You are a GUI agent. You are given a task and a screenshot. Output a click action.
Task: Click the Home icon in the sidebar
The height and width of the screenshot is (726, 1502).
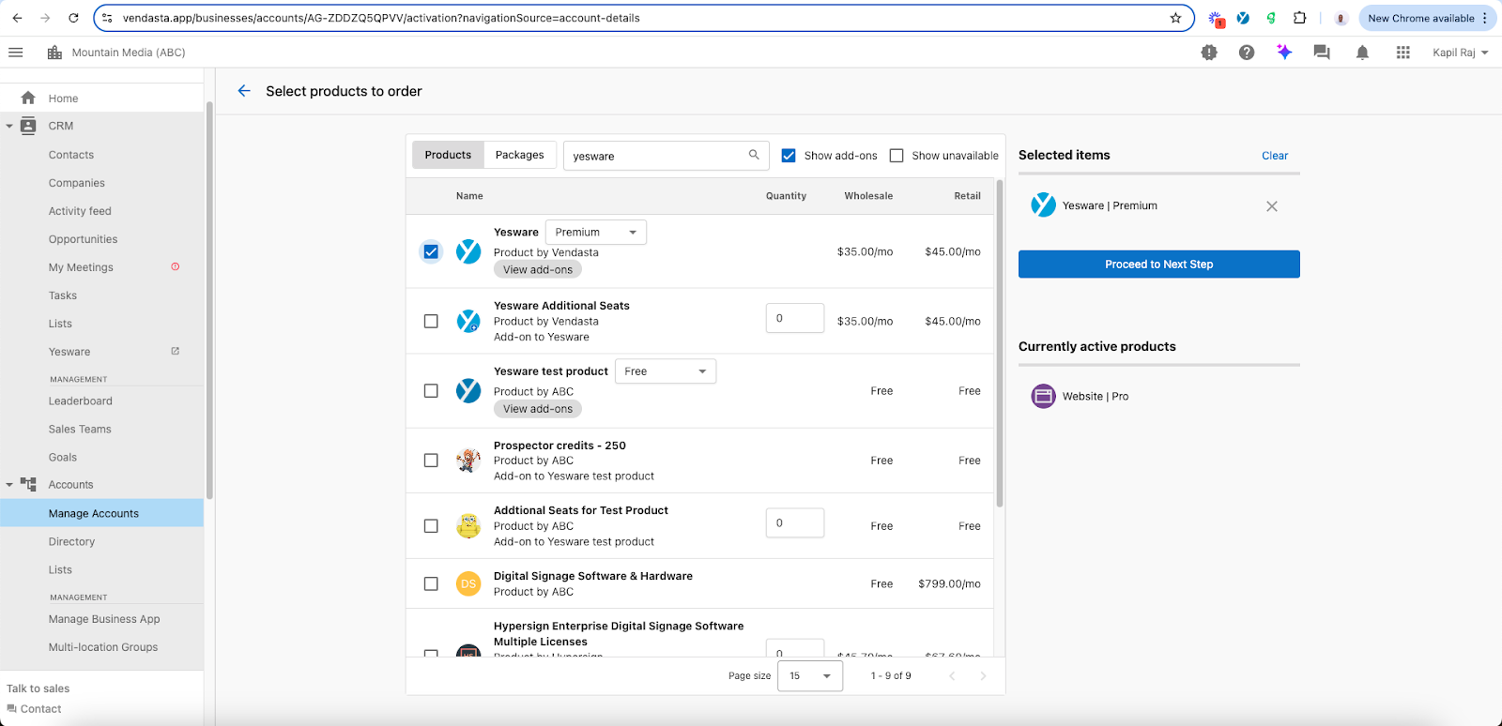click(28, 98)
